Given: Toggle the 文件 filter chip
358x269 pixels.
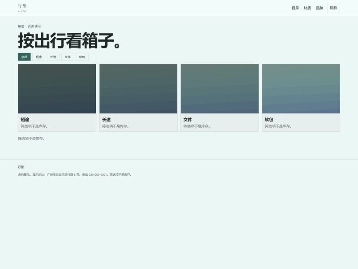Looking at the screenshot, I should (68, 57).
